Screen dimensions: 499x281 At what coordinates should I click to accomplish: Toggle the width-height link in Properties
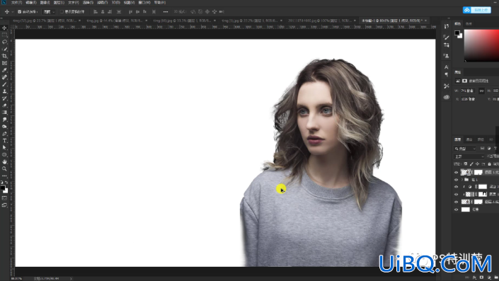point(481,91)
